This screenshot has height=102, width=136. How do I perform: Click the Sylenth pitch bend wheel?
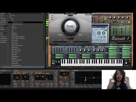56,62
